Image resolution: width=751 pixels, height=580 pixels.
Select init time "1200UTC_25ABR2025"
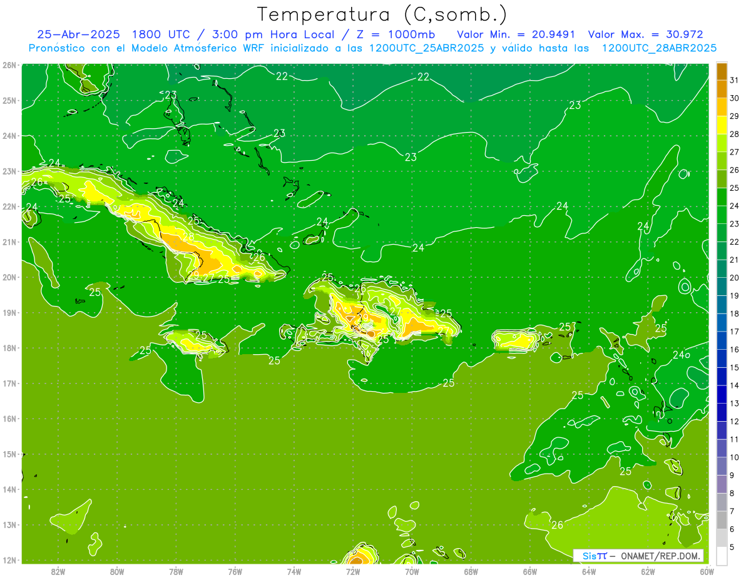[x=427, y=48]
